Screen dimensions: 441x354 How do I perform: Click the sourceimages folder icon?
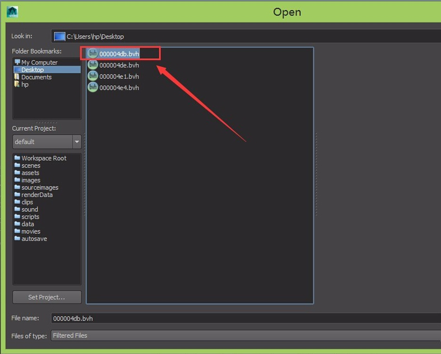pyautogui.click(x=17, y=186)
